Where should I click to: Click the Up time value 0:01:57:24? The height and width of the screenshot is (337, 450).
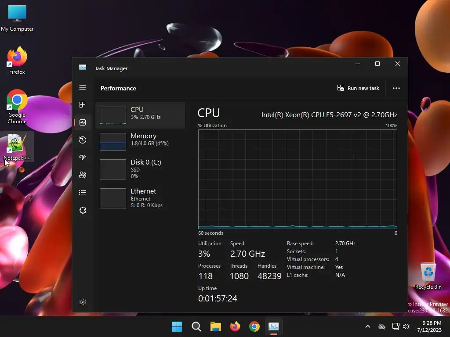218,298
